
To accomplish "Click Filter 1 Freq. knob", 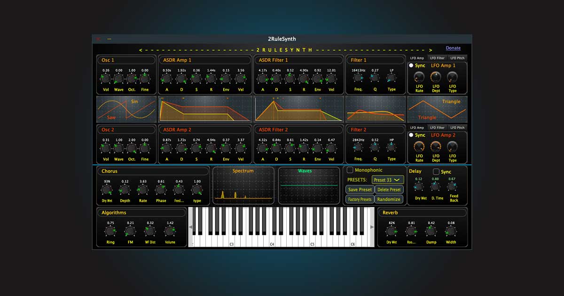I will (358, 78).
